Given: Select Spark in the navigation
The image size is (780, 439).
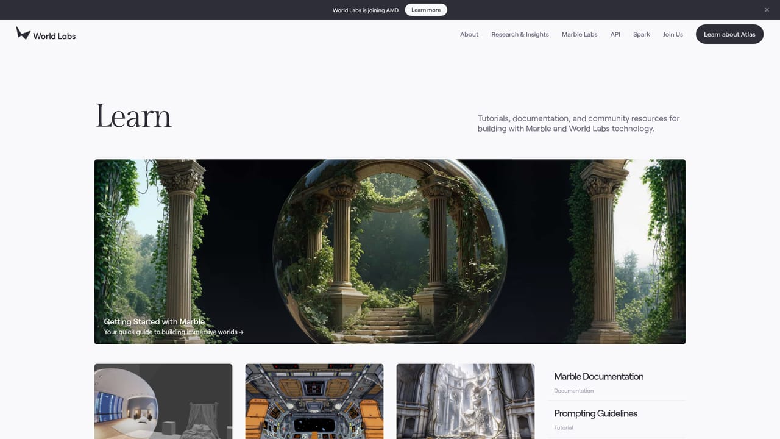Looking at the screenshot, I should click(x=642, y=34).
